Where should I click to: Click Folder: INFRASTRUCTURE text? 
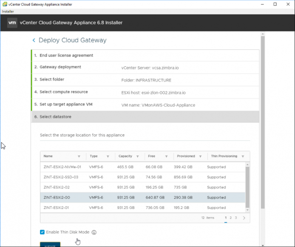pyautogui.click(x=146, y=80)
